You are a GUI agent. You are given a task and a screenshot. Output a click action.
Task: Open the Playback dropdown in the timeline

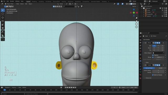pyautogui.click(x=8, y=87)
